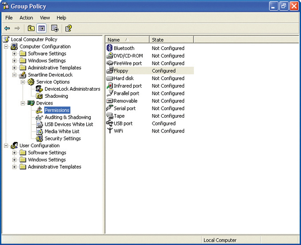Select the Infrared port icon
The width and height of the screenshot is (301, 245).
pyautogui.click(x=110, y=86)
